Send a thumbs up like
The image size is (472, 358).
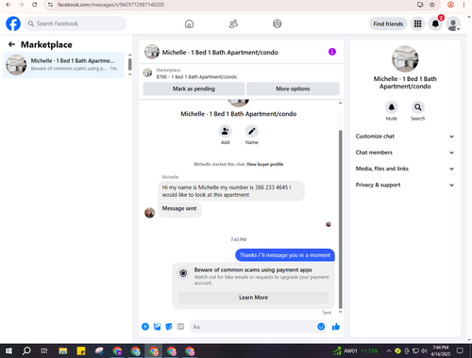336,327
